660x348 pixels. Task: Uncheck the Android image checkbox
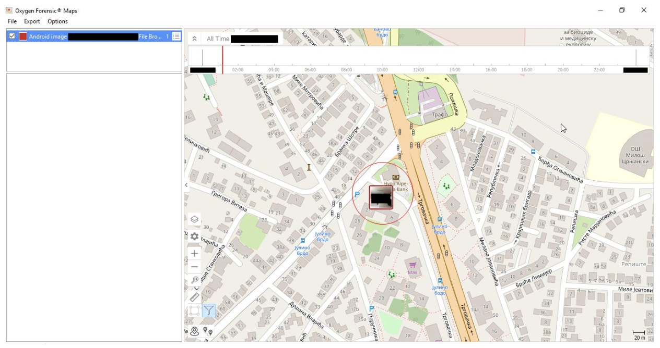[x=12, y=36]
